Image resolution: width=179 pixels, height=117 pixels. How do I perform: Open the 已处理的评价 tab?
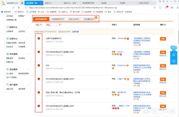[x=89, y=19]
